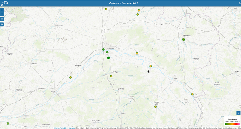
Task: Click the locate-me pin button
Action: click(2, 19)
